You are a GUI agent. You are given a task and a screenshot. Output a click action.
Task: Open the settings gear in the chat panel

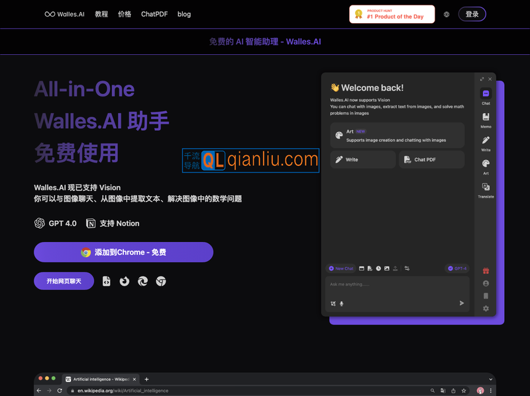point(486,308)
